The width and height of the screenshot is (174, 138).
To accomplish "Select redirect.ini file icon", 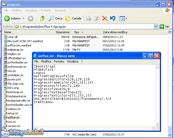I will [x=5, y=109].
